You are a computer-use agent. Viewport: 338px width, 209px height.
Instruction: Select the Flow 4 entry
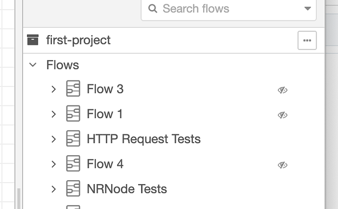click(x=105, y=164)
